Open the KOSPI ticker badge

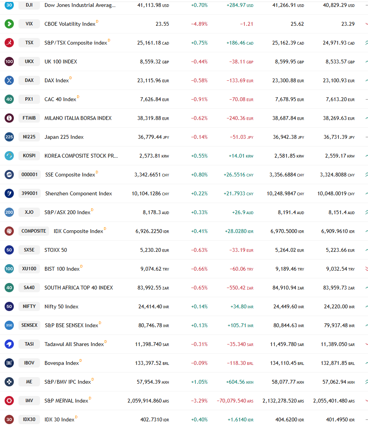tap(29, 156)
